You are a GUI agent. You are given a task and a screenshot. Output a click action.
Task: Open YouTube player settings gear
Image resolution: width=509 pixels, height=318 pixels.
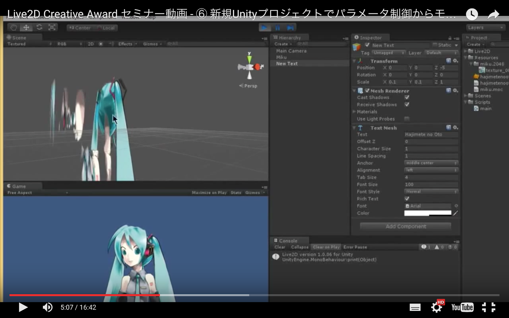(x=437, y=307)
